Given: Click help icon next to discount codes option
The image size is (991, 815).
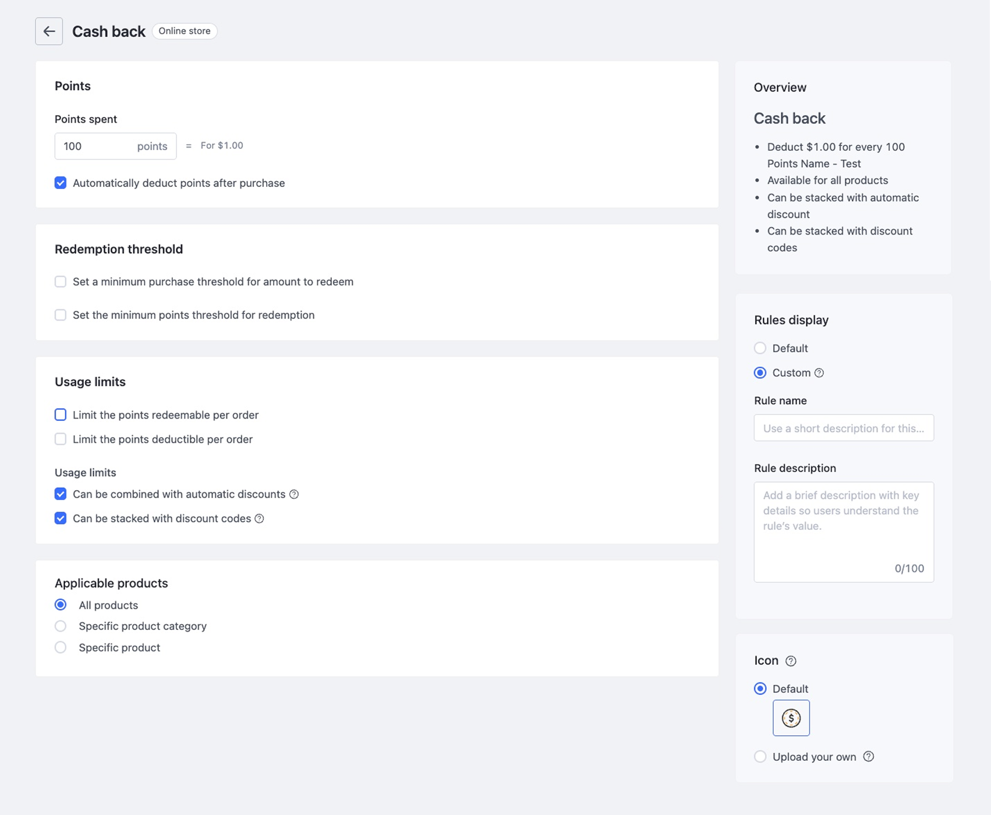Looking at the screenshot, I should [x=260, y=519].
